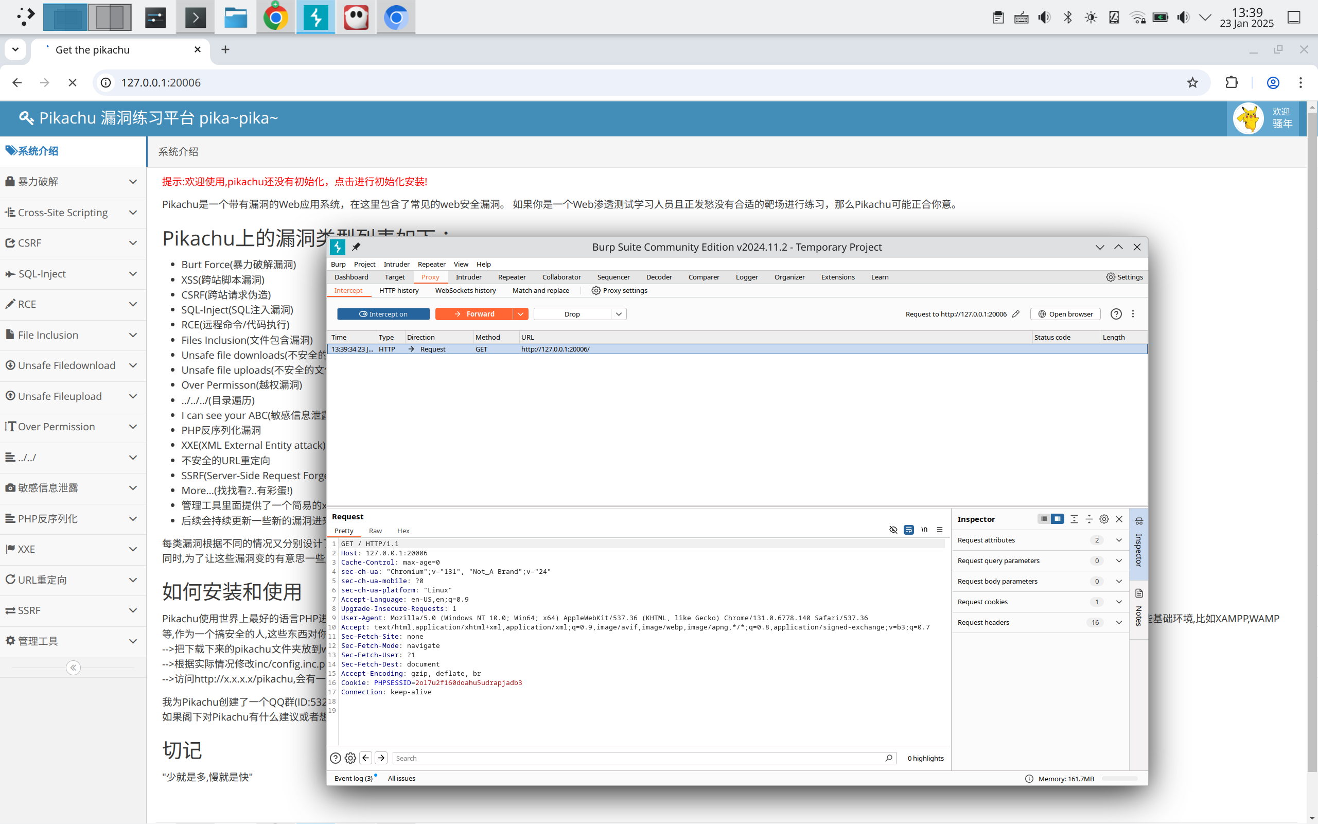Toggle non-printable characters display (\n)

click(x=924, y=530)
